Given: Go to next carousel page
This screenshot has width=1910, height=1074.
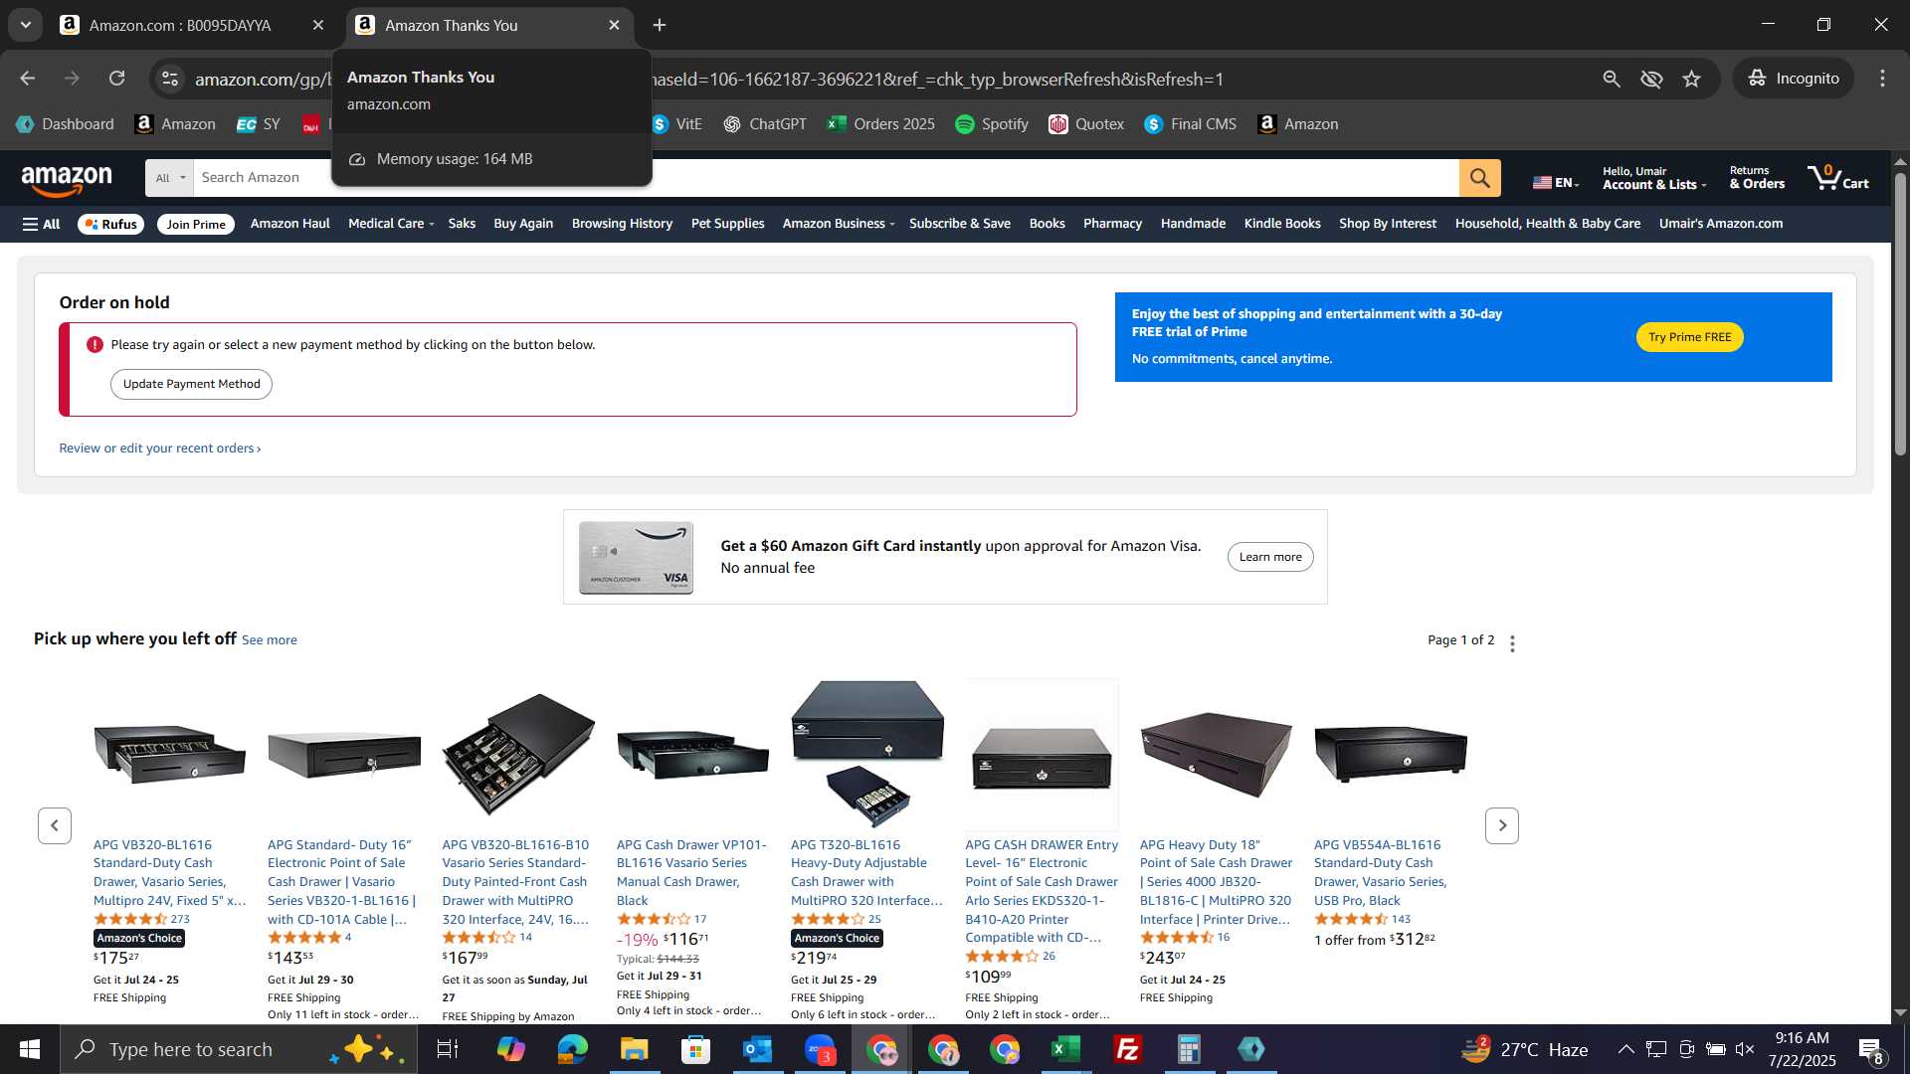Looking at the screenshot, I should [1502, 825].
